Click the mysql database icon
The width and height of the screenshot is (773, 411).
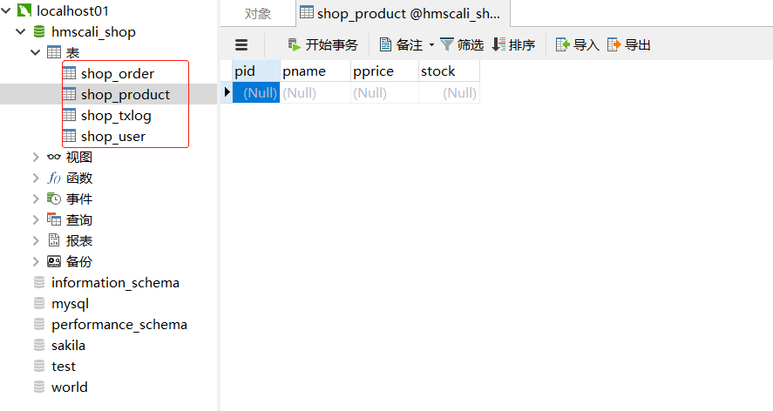39,303
